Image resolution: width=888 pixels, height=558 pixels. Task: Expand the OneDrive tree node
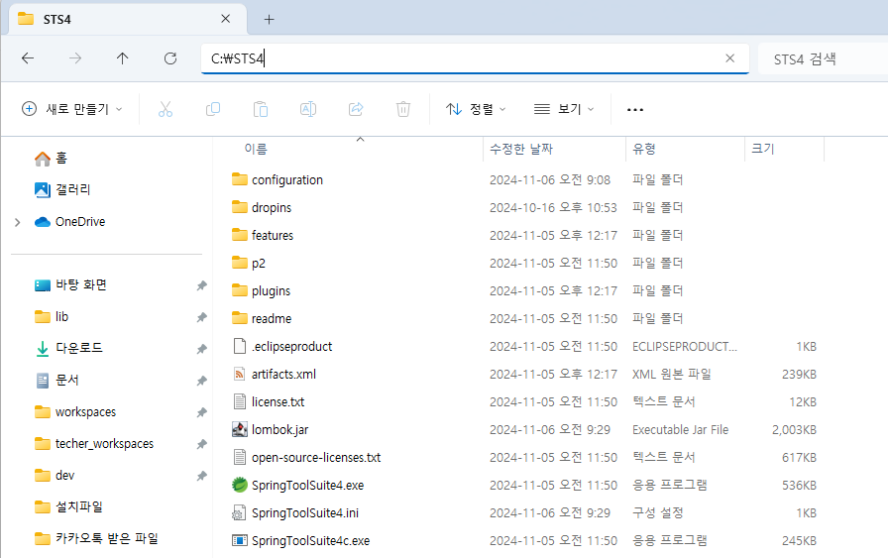click(17, 222)
